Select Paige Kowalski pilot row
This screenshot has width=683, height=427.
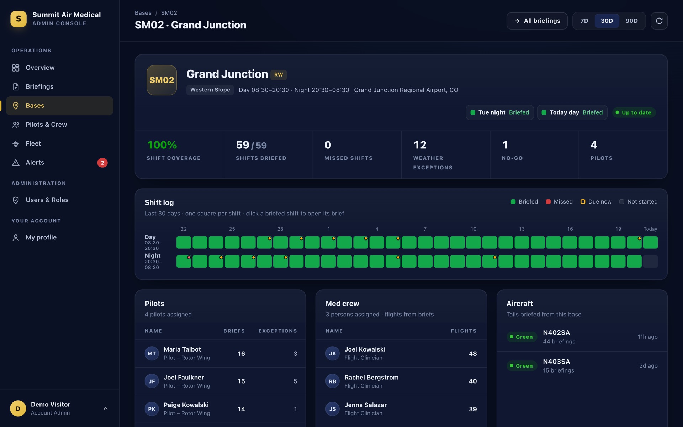click(220, 409)
